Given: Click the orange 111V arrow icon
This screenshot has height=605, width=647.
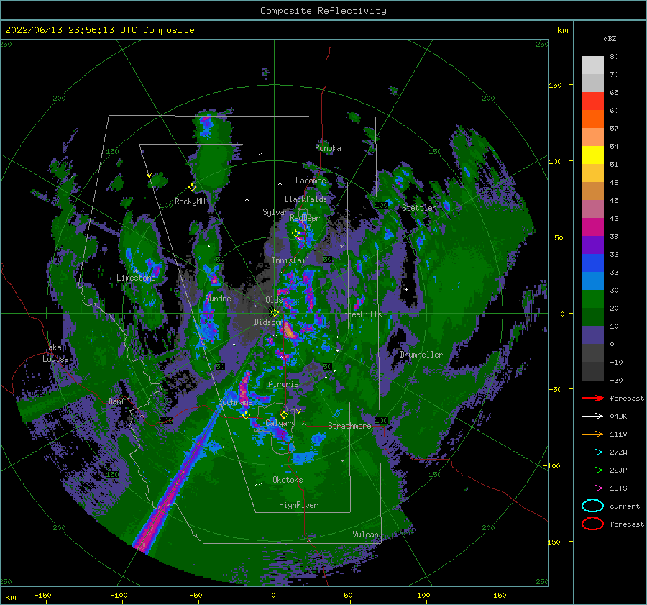Looking at the screenshot, I should [x=592, y=434].
